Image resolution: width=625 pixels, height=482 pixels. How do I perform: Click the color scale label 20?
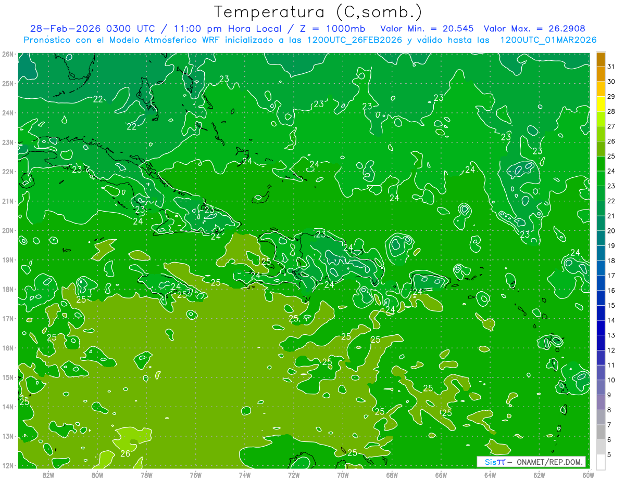[x=611, y=231]
